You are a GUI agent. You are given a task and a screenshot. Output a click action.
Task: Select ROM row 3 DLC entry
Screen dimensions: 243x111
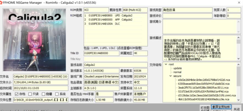(x=115, y=24)
